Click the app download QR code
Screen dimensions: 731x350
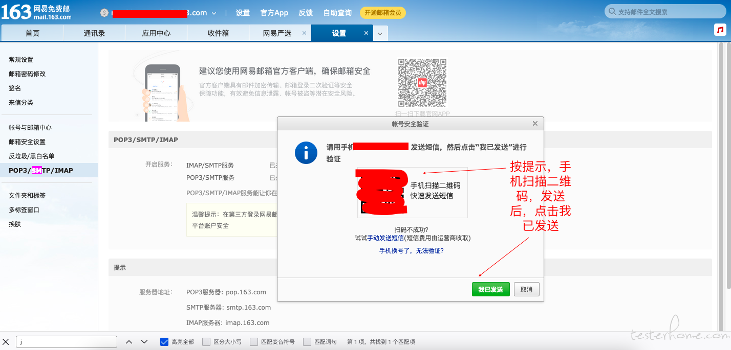(422, 82)
